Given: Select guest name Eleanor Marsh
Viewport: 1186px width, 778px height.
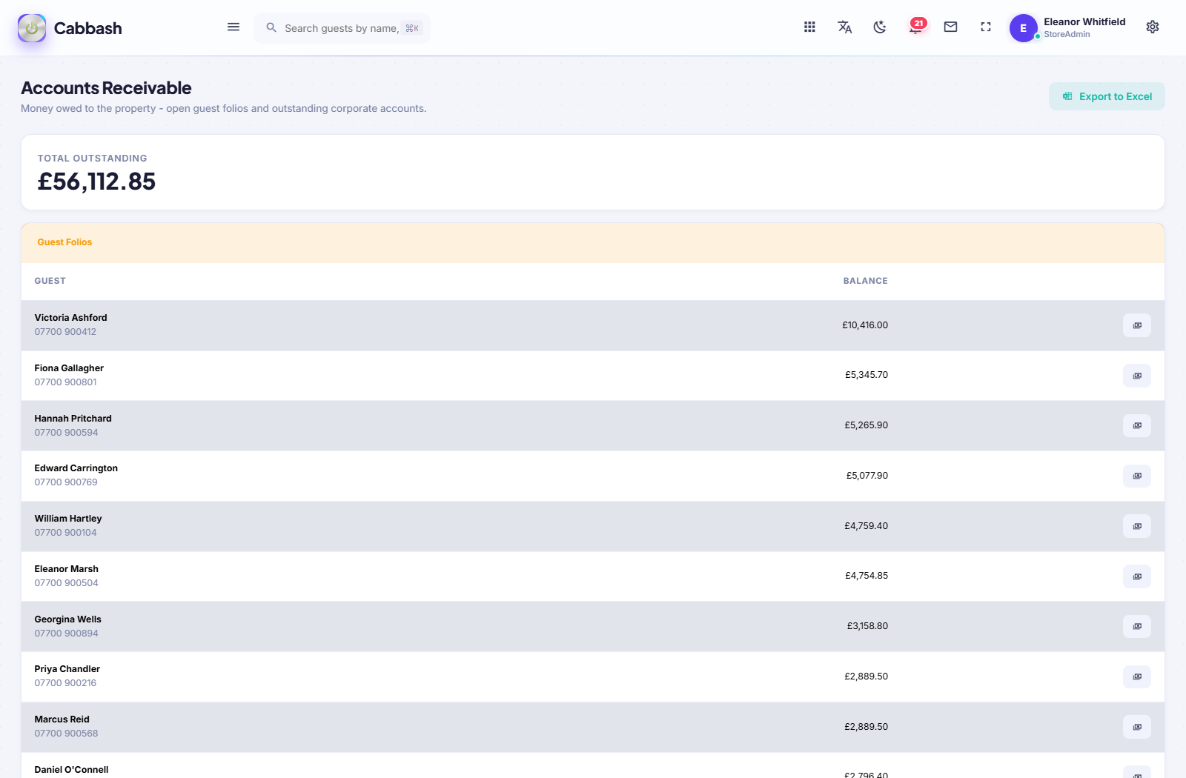Looking at the screenshot, I should (66, 569).
